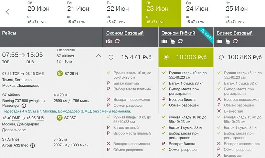Click the seat icon under Эконом Гибкий
This screenshot has width=265, height=158.
point(173,41)
